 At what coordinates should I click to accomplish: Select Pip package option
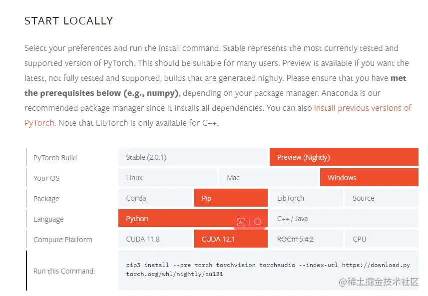pos(231,198)
